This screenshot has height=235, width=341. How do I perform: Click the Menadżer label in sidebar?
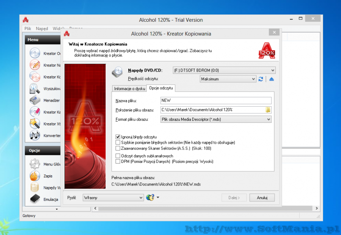52,100
